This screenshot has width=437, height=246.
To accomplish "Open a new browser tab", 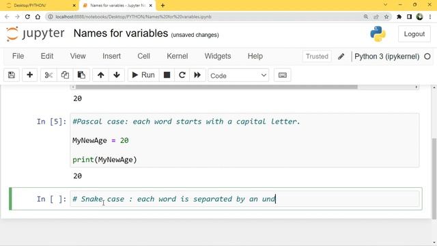I will tap(163, 5).
